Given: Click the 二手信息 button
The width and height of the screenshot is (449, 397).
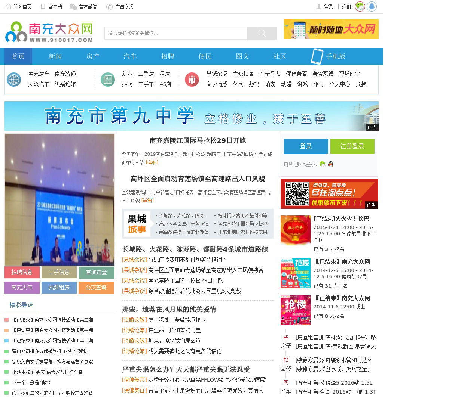Looking at the screenshot, I should coord(59,272).
